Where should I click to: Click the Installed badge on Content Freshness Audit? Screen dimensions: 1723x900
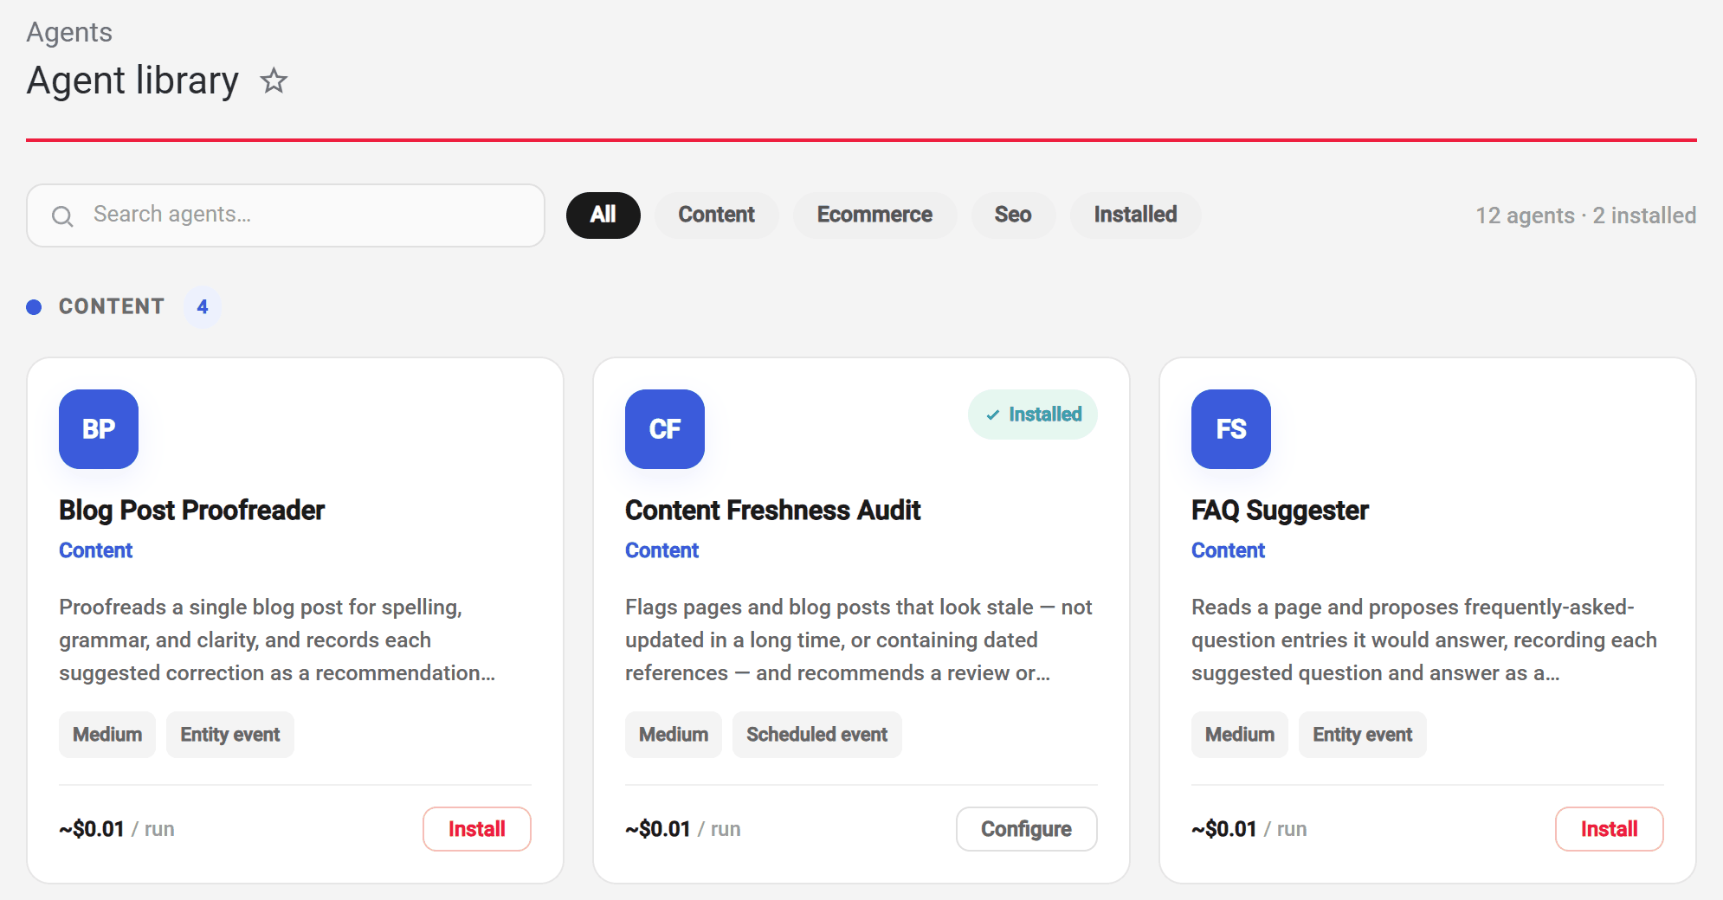[1033, 415]
